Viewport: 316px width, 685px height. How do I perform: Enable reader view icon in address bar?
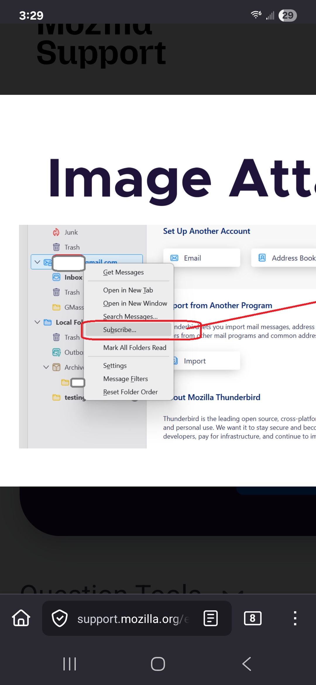tap(211, 618)
